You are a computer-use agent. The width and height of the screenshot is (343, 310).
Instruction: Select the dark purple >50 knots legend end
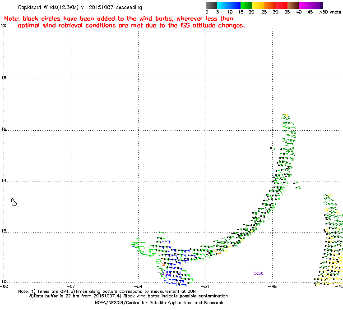[322, 6]
